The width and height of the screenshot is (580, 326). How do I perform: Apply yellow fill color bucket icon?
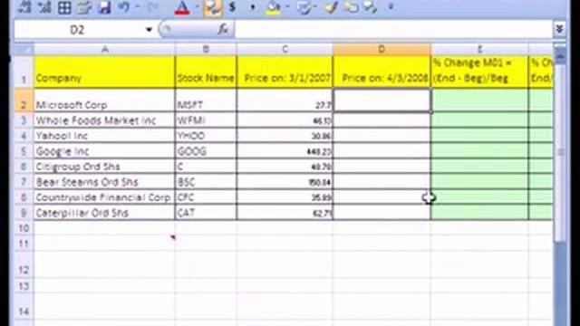(x=274, y=8)
